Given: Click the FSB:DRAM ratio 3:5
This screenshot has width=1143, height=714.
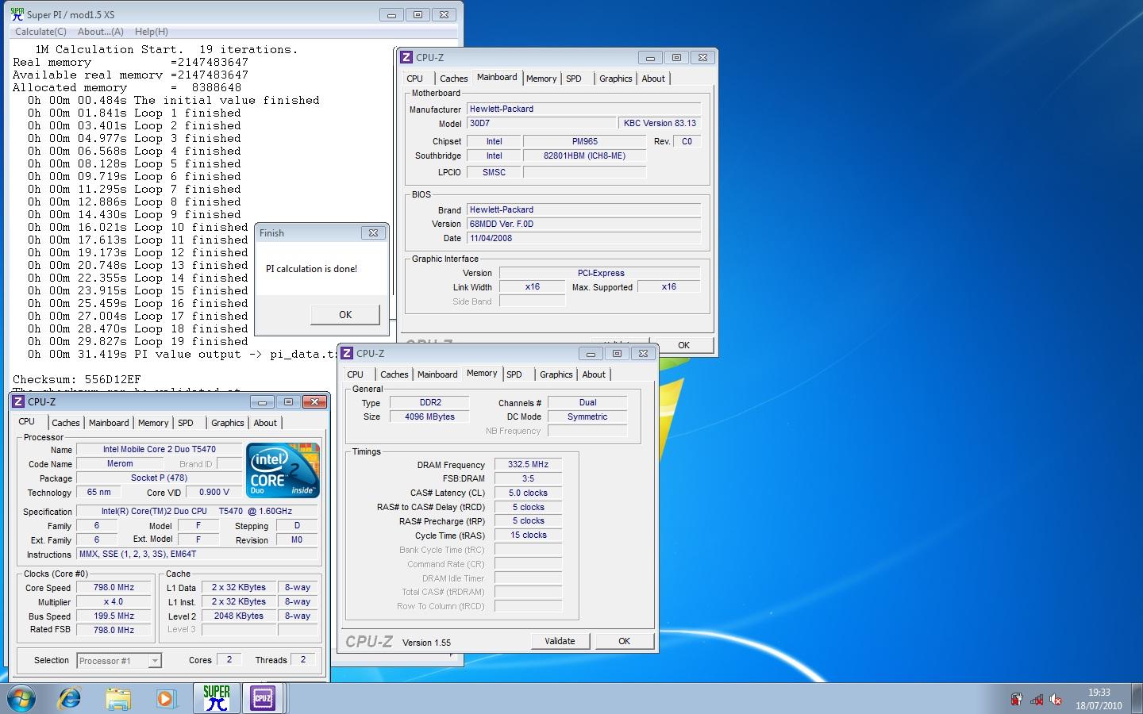Looking at the screenshot, I should (528, 478).
